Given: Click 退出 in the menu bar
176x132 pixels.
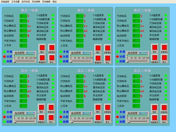Looking at the screenshot, I should pos(54,2).
